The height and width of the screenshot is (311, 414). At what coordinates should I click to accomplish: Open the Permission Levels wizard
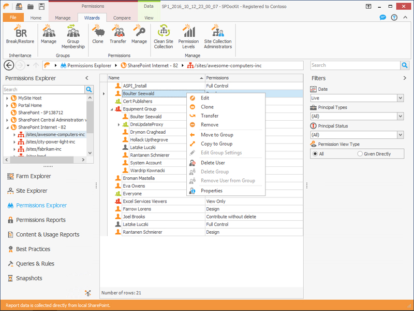(188, 36)
